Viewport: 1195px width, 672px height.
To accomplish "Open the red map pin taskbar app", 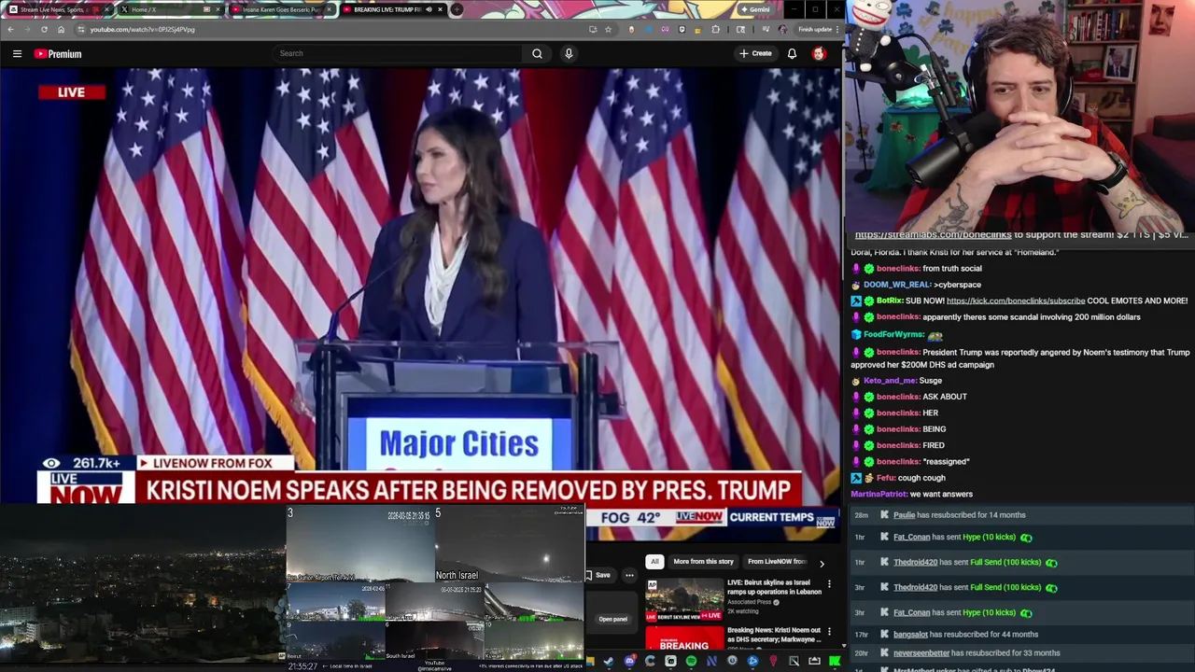I will tap(773, 661).
